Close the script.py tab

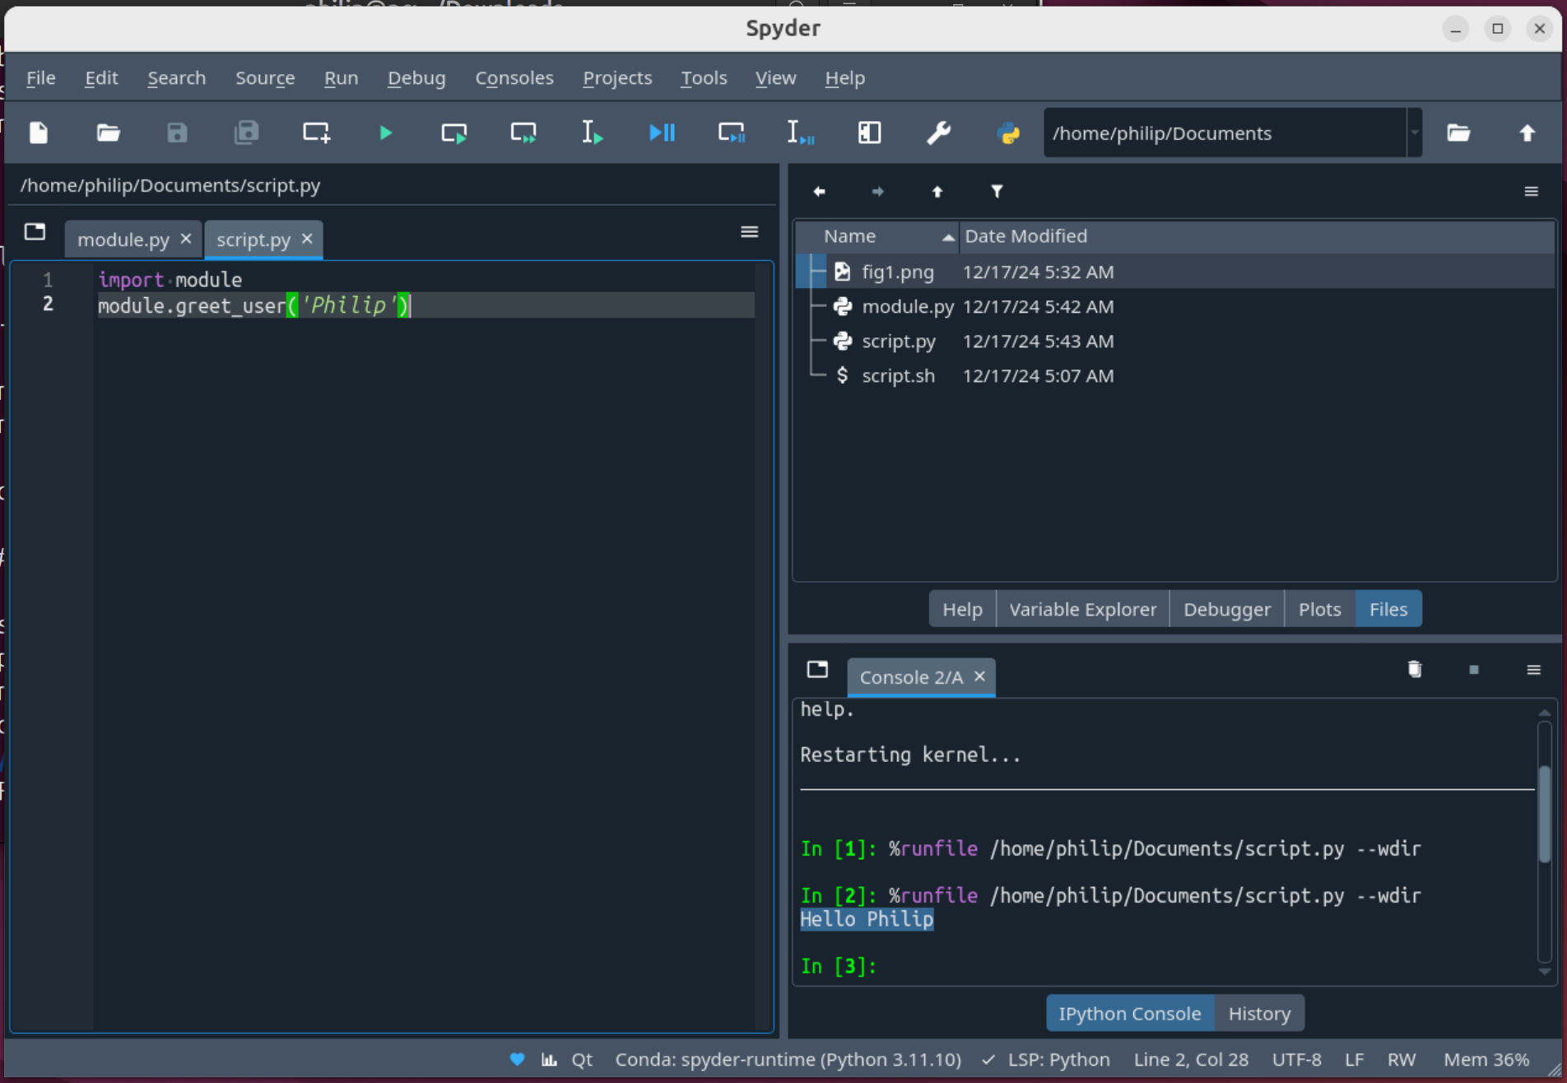click(x=307, y=239)
